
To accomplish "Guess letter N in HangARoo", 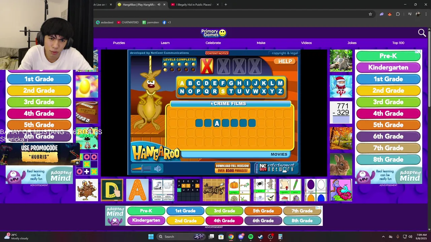I will pyautogui.click(x=182, y=91).
